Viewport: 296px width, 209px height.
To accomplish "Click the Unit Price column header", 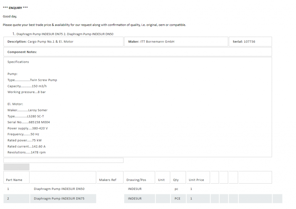I will click(196, 180).
